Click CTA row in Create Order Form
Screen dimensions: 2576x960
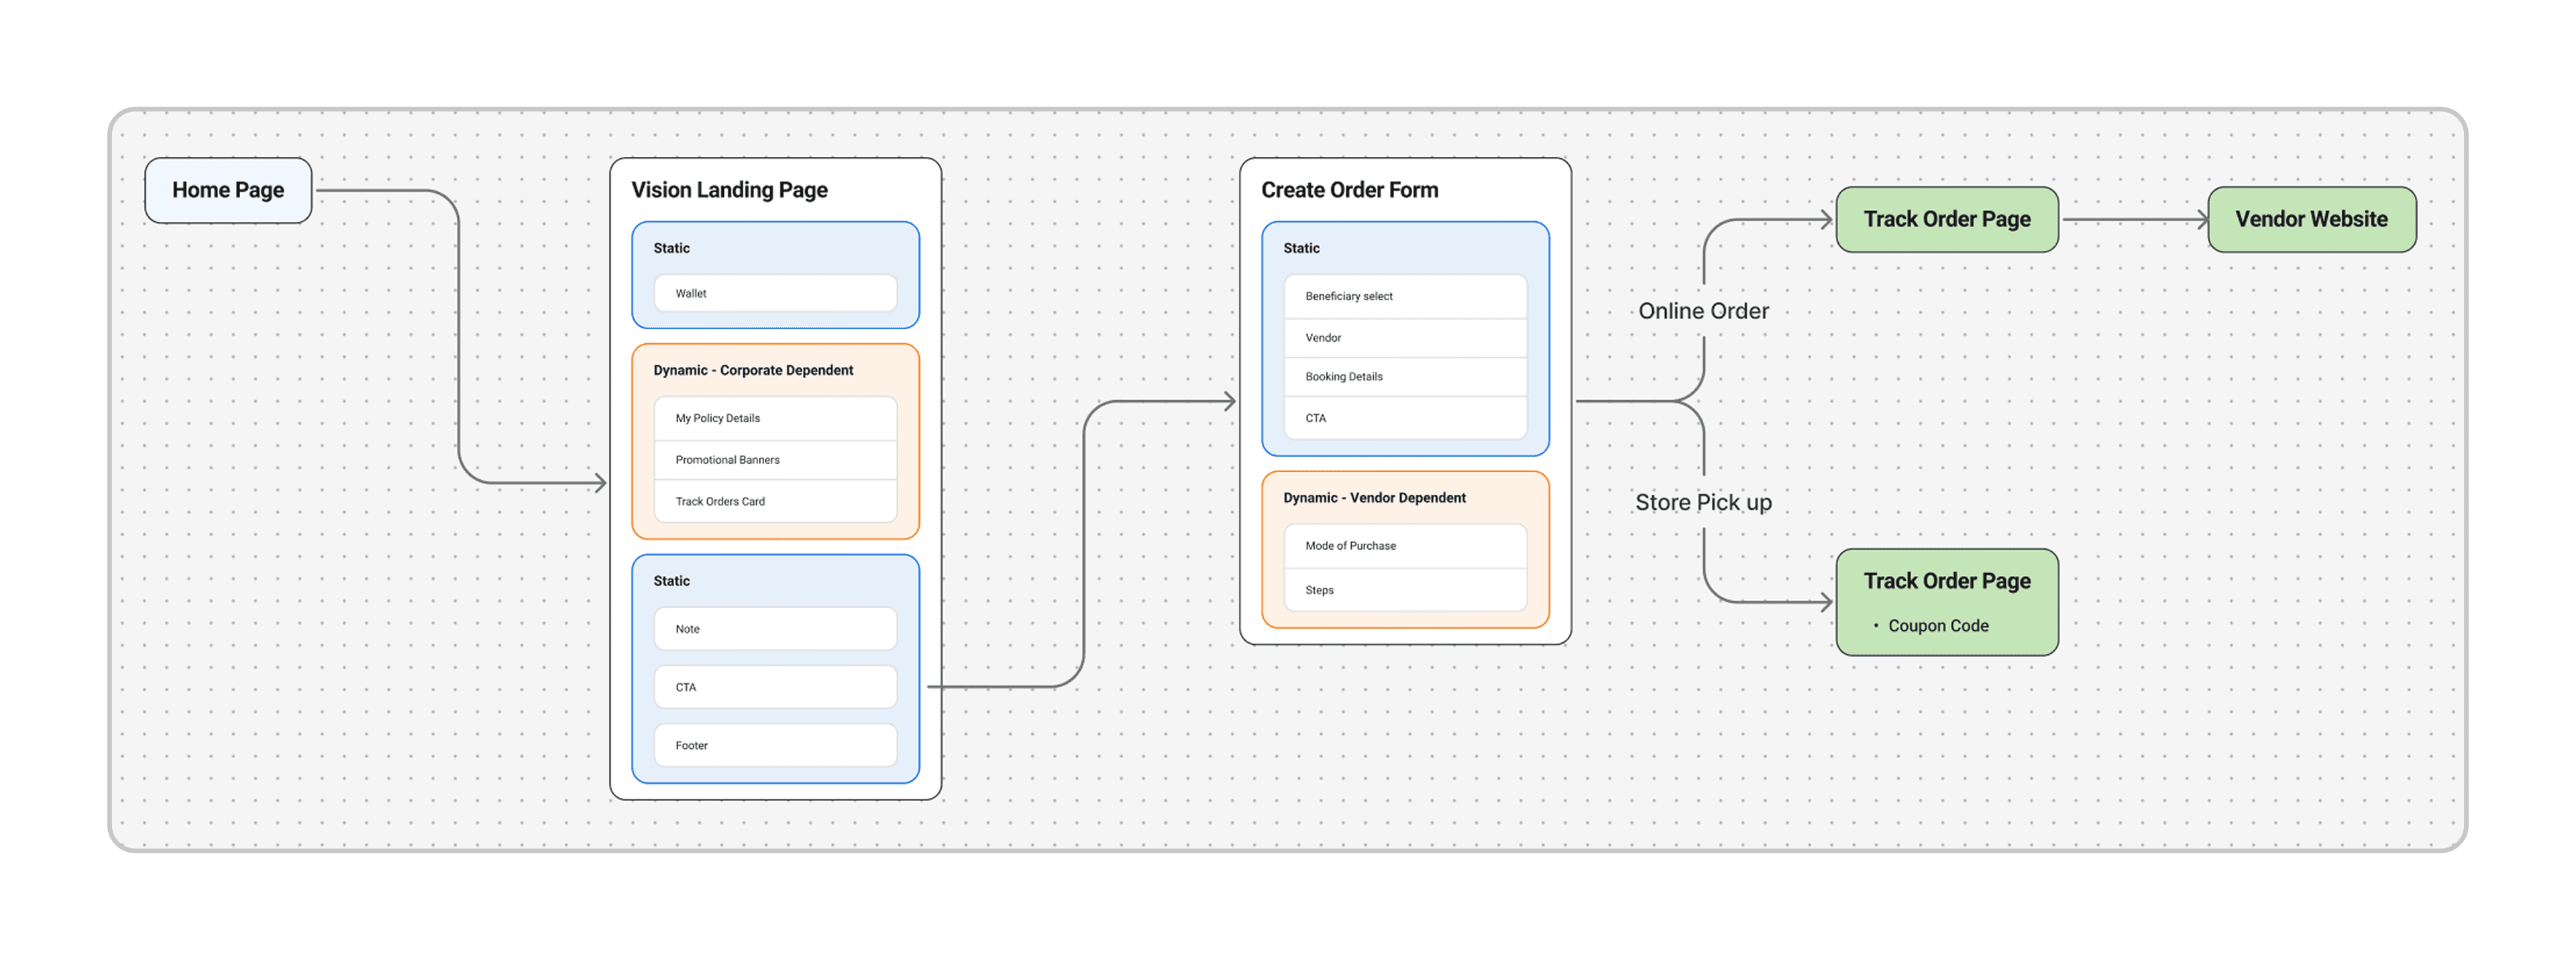tap(1404, 418)
